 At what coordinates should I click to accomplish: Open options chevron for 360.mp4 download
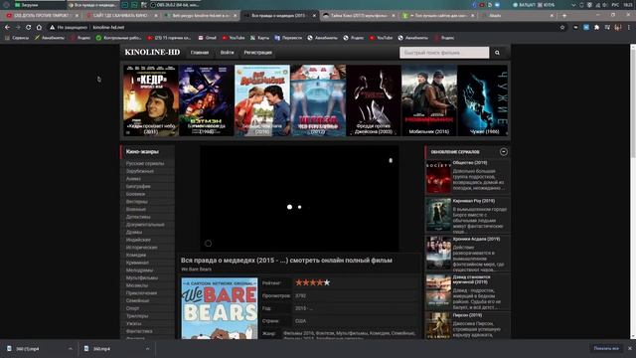(x=147, y=349)
